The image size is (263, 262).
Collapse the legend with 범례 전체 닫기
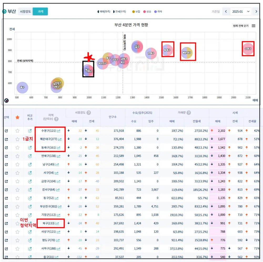241,26
